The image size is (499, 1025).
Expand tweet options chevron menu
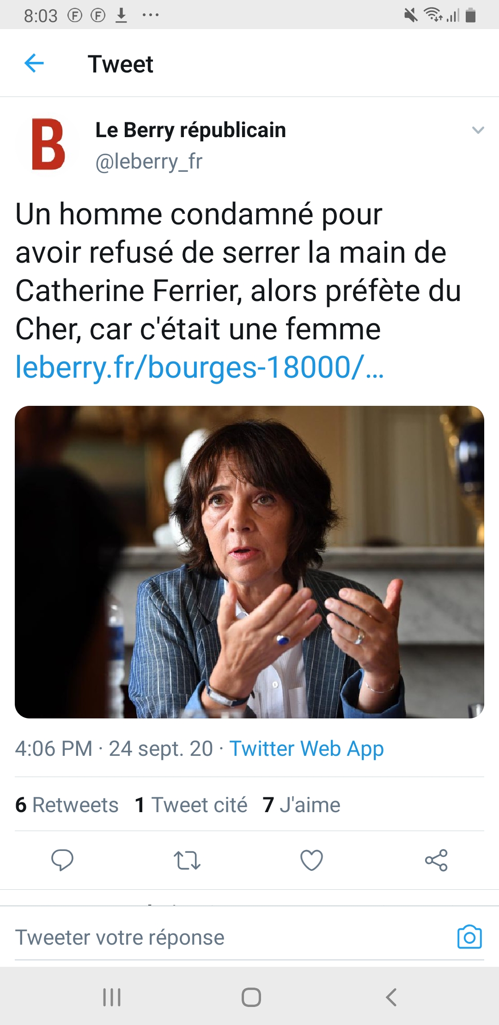click(x=478, y=130)
